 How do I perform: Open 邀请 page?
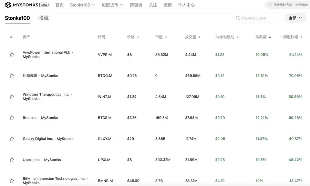167,5
